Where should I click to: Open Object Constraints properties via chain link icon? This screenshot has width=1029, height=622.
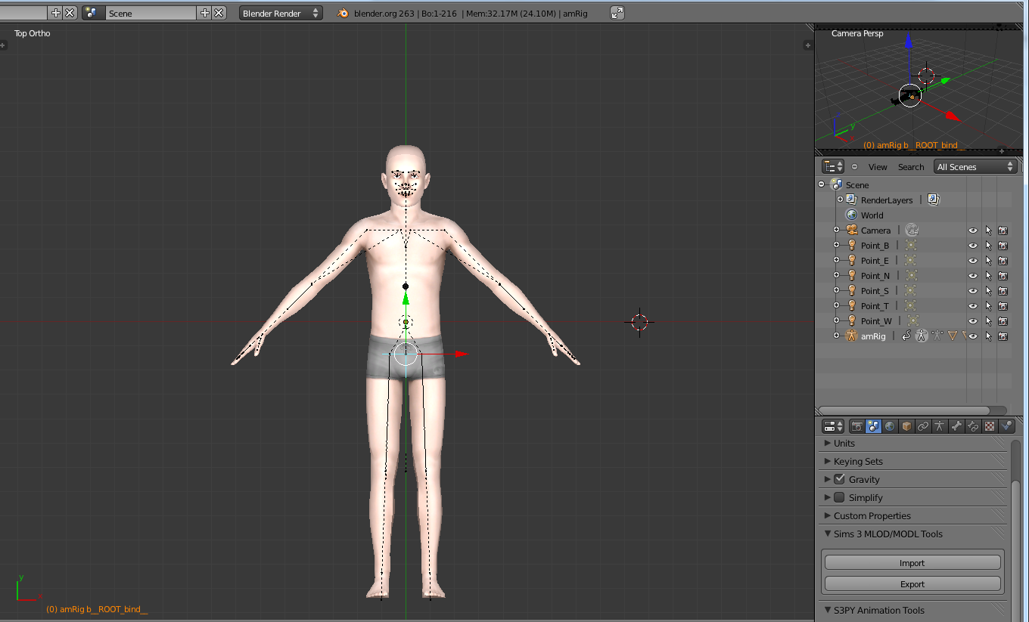click(x=922, y=425)
